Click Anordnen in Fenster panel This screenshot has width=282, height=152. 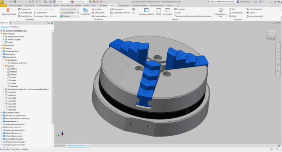pyautogui.click(x=181, y=9)
